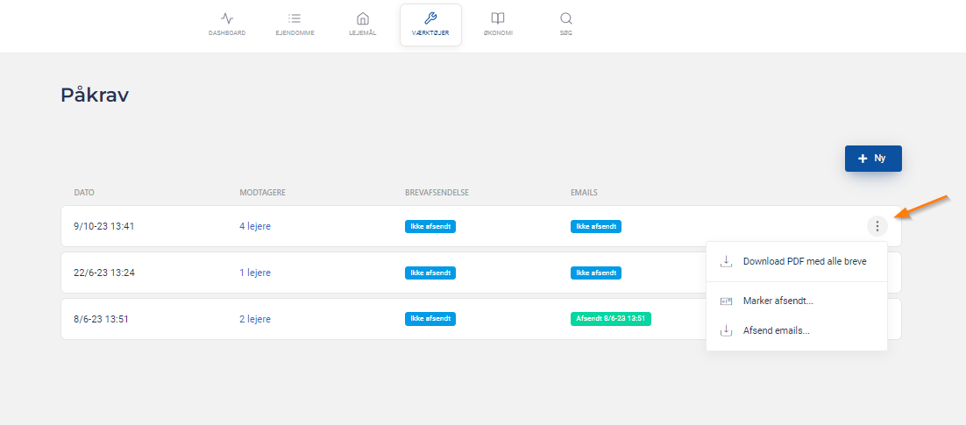Open Lejemål house icon

tap(363, 18)
